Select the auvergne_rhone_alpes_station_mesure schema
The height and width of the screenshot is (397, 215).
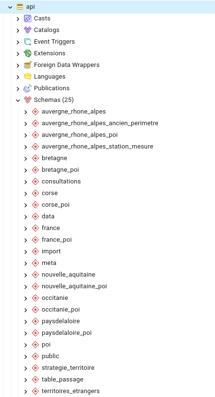tap(98, 147)
